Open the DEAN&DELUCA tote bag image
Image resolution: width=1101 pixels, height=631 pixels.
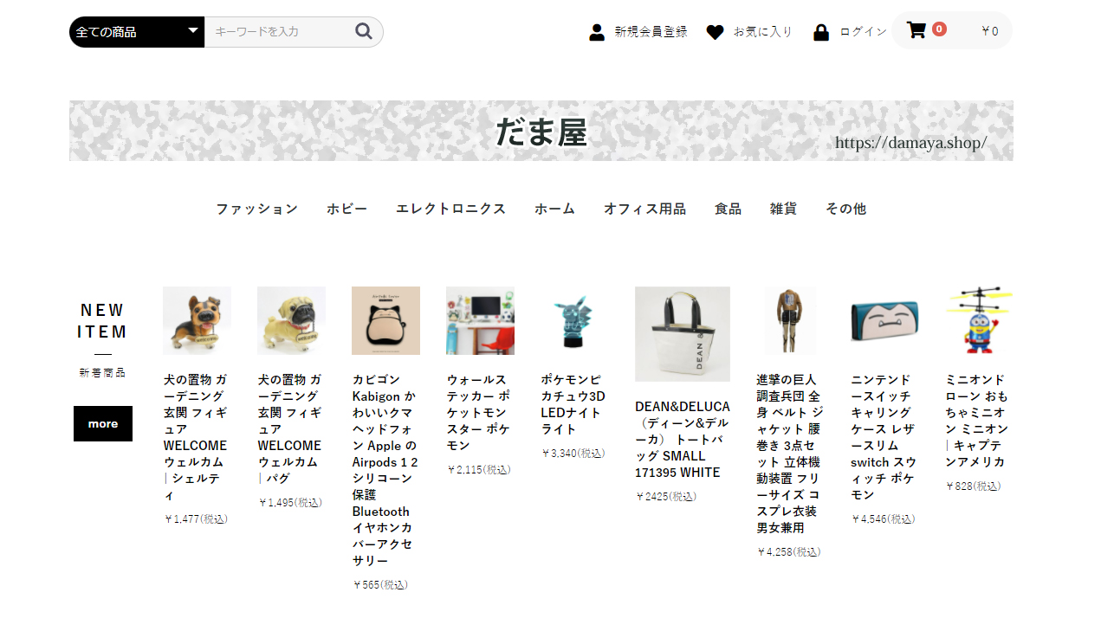click(x=682, y=333)
